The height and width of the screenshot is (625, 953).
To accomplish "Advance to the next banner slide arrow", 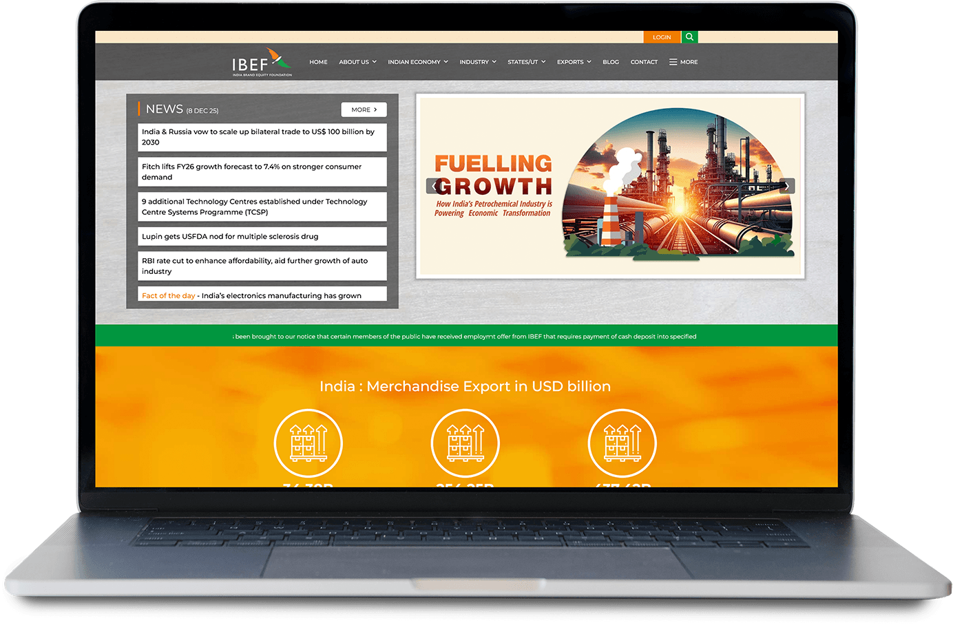I will [x=787, y=186].
